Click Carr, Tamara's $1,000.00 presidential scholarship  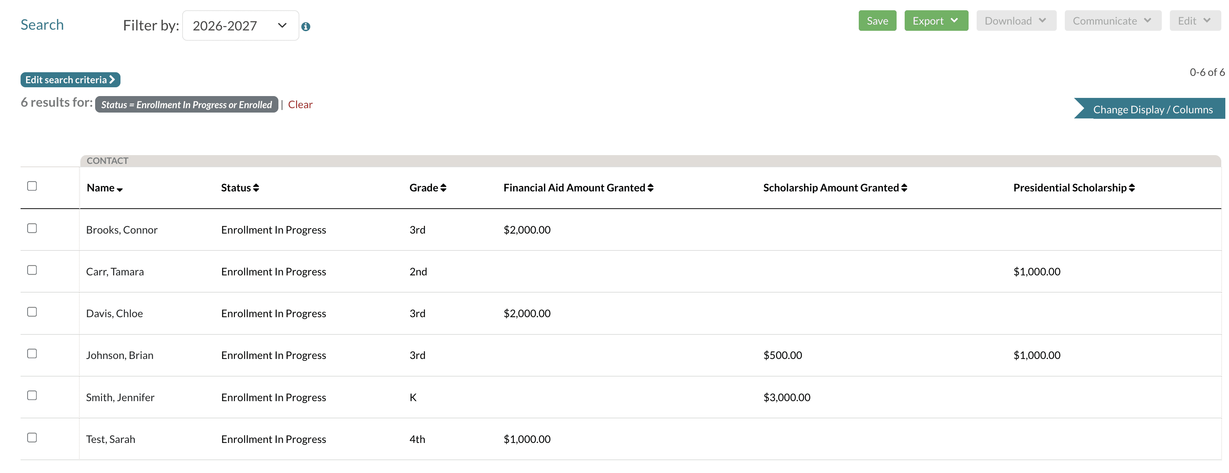[1037, 271]
